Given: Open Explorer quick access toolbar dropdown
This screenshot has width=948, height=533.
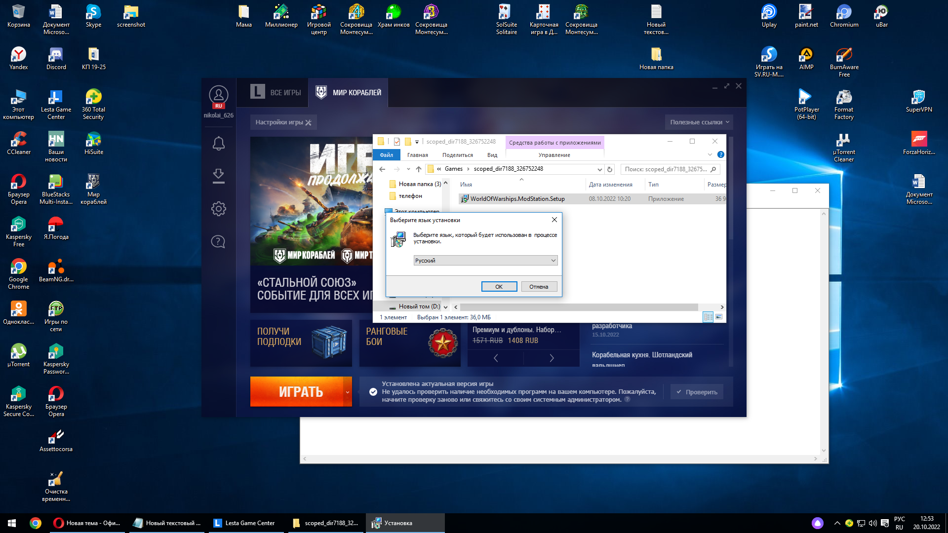Looking at the screenshot, I should tap(417, 142).
